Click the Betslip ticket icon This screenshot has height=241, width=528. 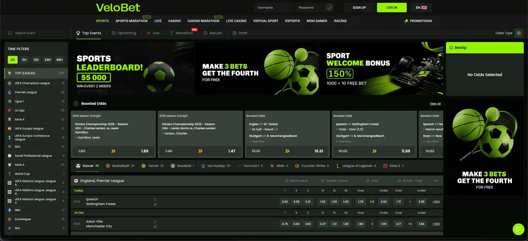coord(451,47)
